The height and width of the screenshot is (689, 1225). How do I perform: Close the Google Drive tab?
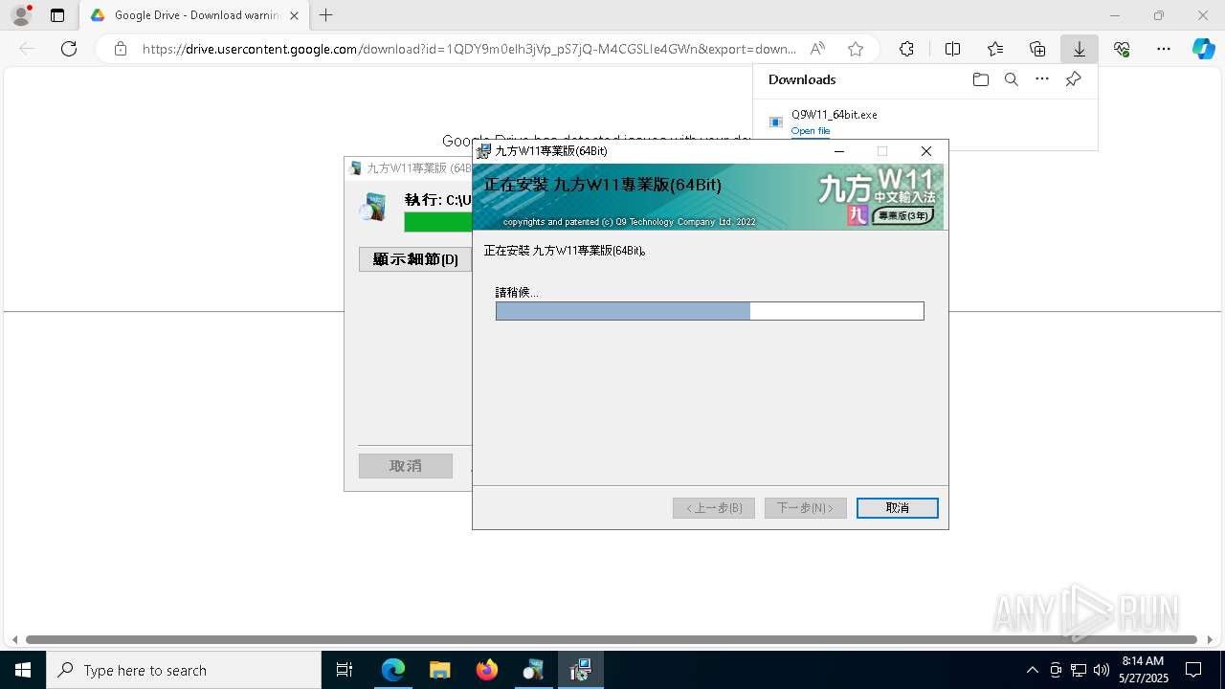294,15
